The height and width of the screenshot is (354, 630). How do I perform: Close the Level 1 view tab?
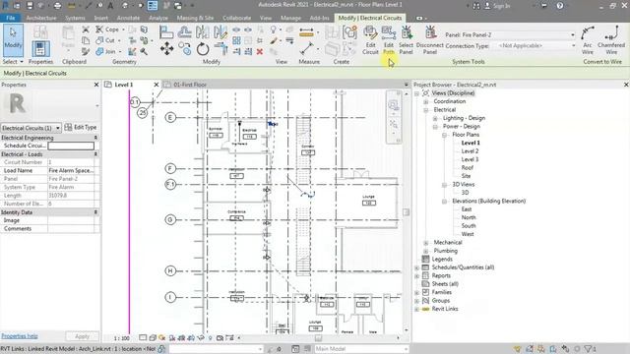click(x=157, y=85)
